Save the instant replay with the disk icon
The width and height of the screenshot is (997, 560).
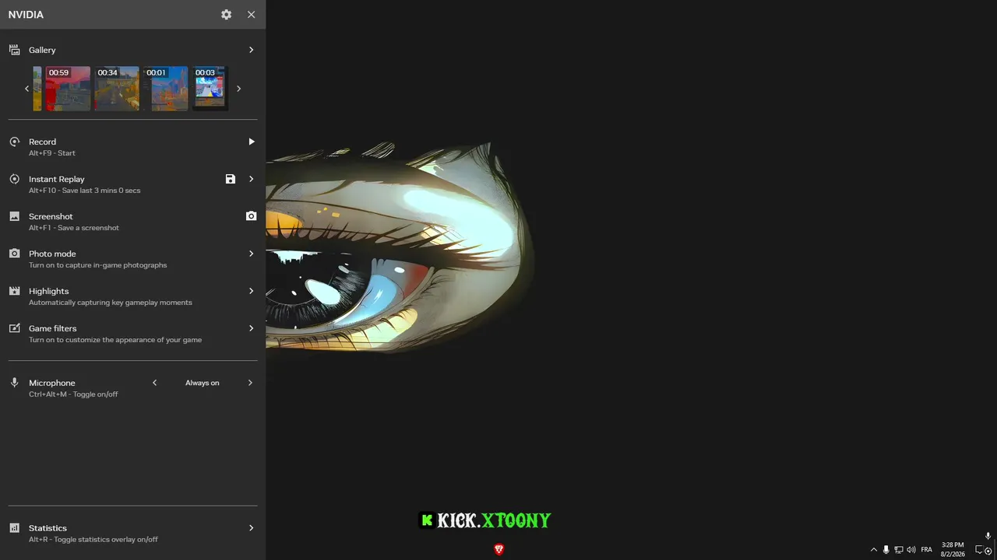click(231, 179)
